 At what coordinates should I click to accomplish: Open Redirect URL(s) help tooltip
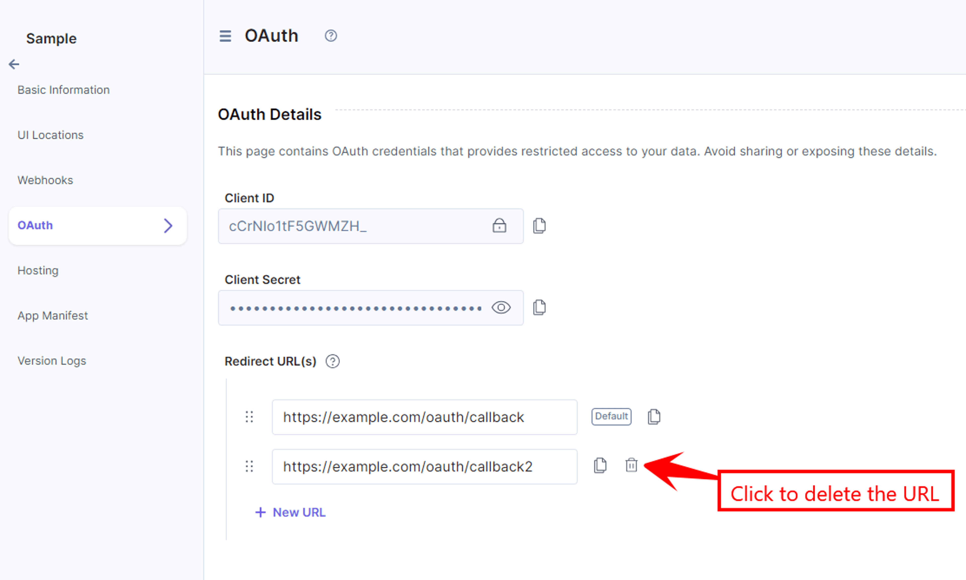tap(333, 361)
